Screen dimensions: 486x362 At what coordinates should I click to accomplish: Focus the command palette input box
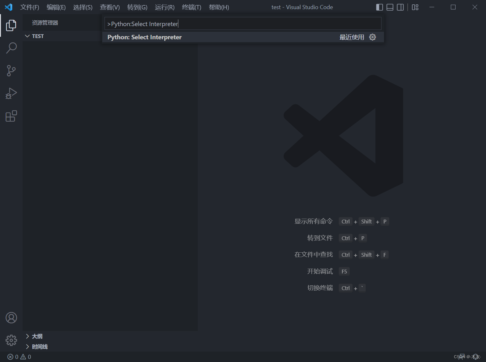(243, 24)
